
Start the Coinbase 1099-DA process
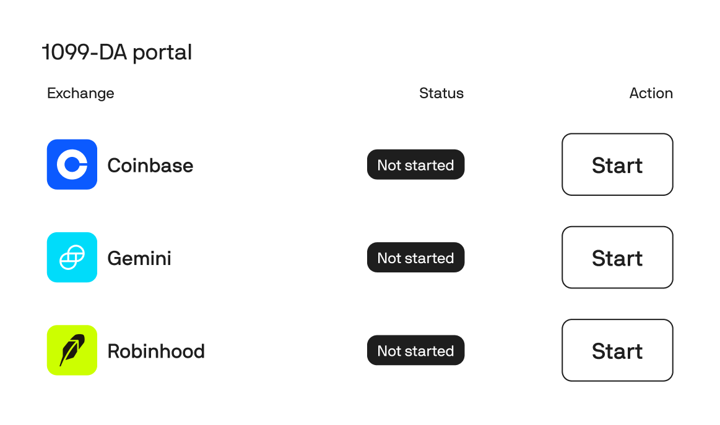[617, 164]
